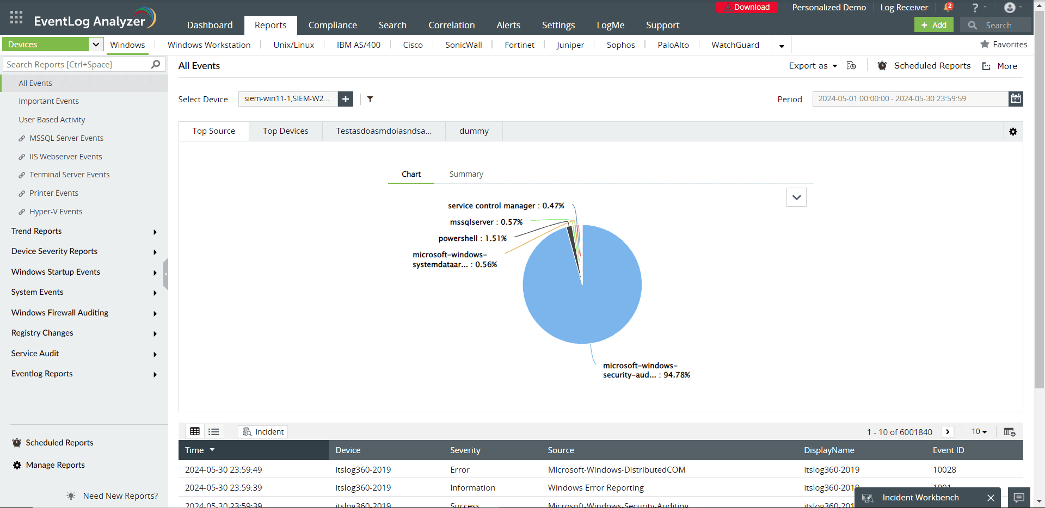
Task: Click the Scheduled Reports clock icon in header
Action: (x=882, y=66)
